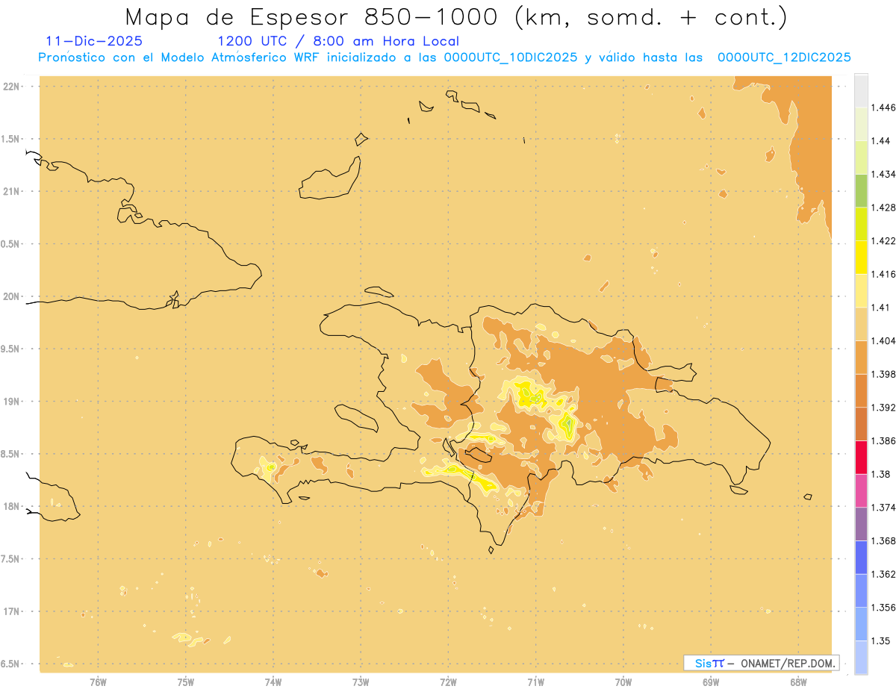Pick the bright yellow swatch between 1.416 and 1.422
The image size is (896, 692).
point(861,258)
